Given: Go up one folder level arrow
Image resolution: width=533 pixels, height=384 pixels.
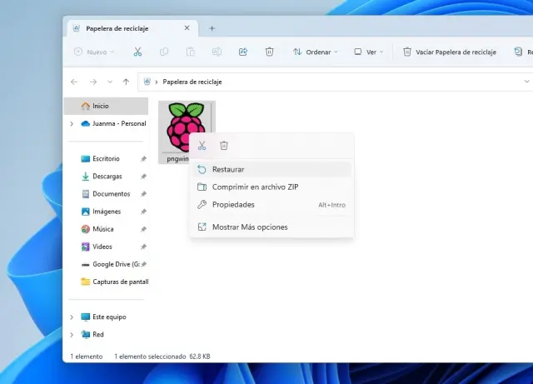Looking at the screenshot, I should (x=126, y=82).
